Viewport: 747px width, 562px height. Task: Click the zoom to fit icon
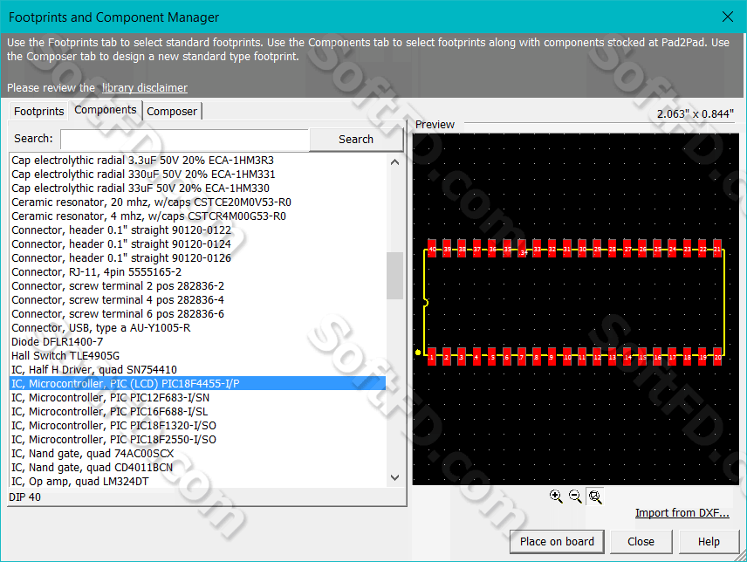pyautogui.click(x=595, y=497)
